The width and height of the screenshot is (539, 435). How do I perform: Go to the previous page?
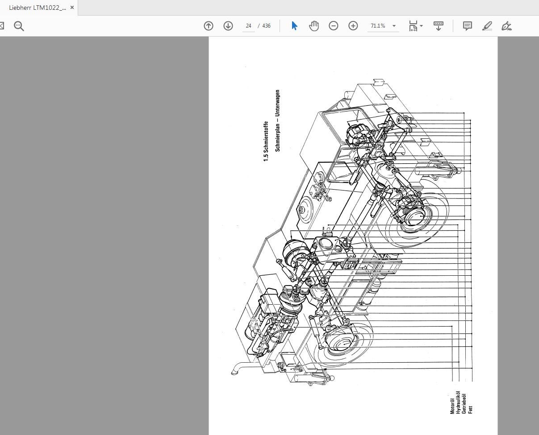pyautogui.click(x=209, y=26)
